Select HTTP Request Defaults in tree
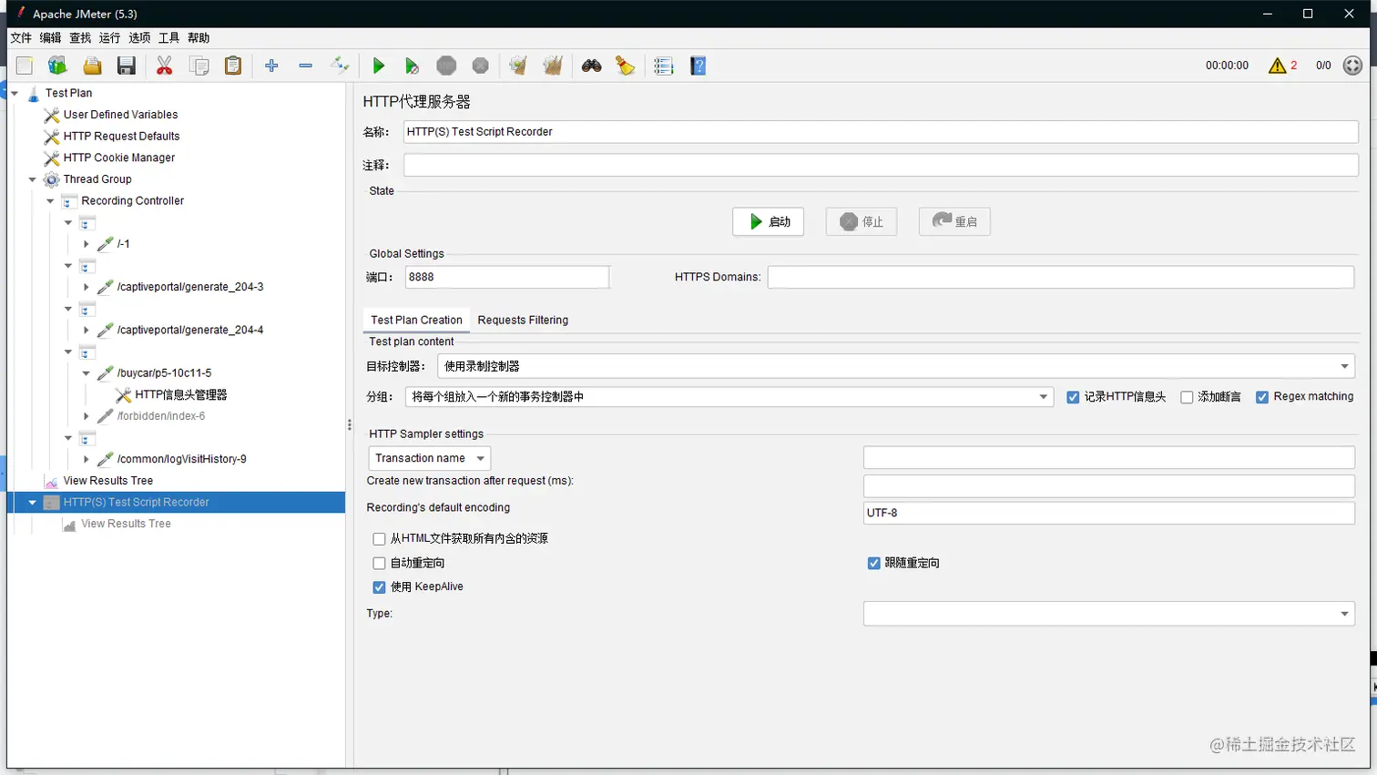 click(121, 137)
